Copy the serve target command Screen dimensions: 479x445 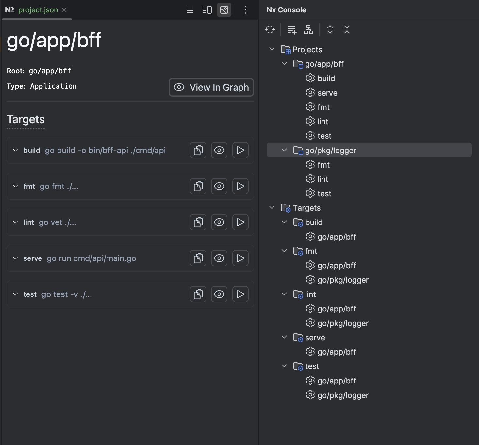click(198, 258)
